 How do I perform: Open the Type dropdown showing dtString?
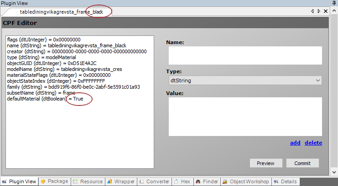[x=245, y=80]
